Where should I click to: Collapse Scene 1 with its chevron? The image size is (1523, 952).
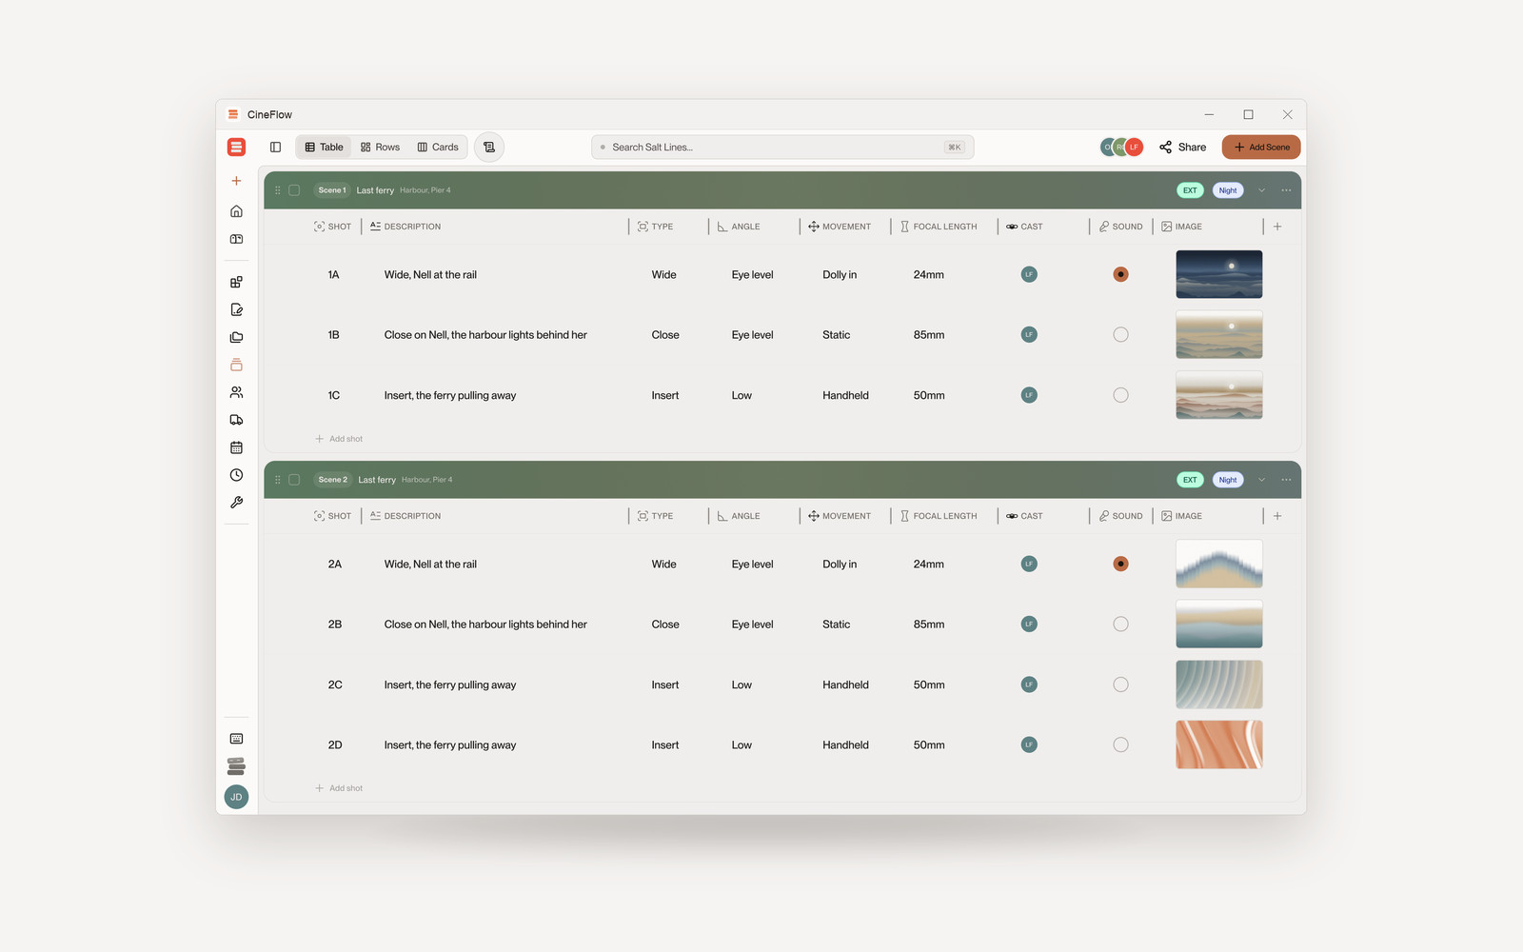pyautogui.click(x=1261, y=190)
